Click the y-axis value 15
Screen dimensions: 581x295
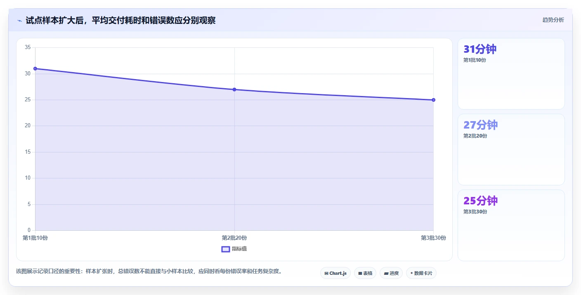(x=28, y=152)
